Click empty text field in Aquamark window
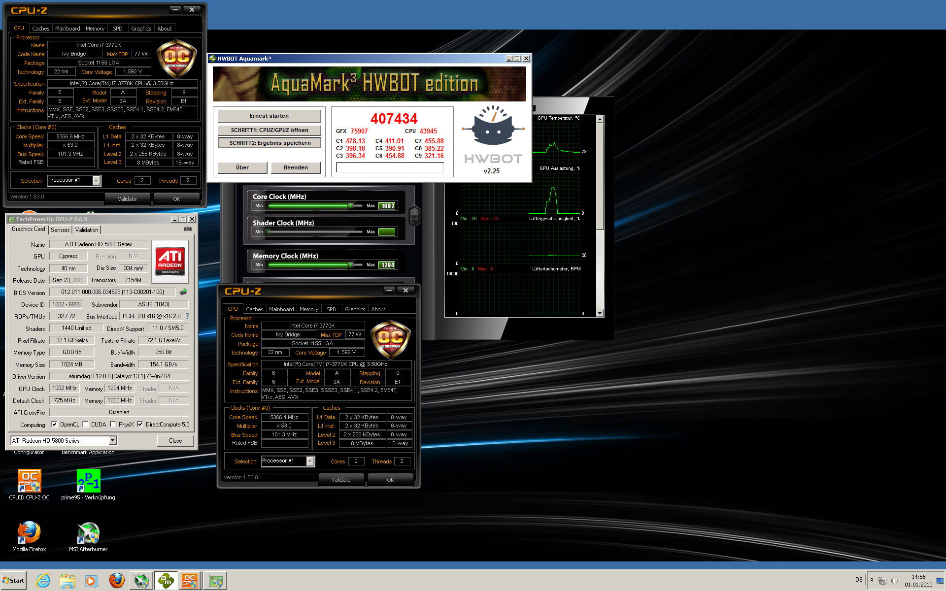This screenshot has height=591, width=946. (x=390, y=167)
